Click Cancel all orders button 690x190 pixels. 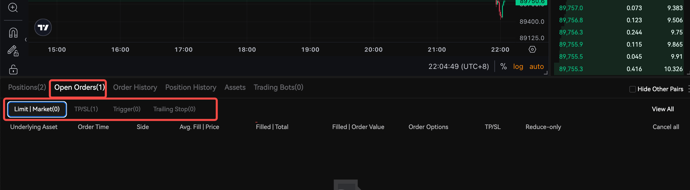coord(666,127)
